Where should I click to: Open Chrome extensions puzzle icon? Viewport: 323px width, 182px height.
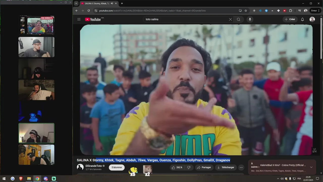point(291,11)
